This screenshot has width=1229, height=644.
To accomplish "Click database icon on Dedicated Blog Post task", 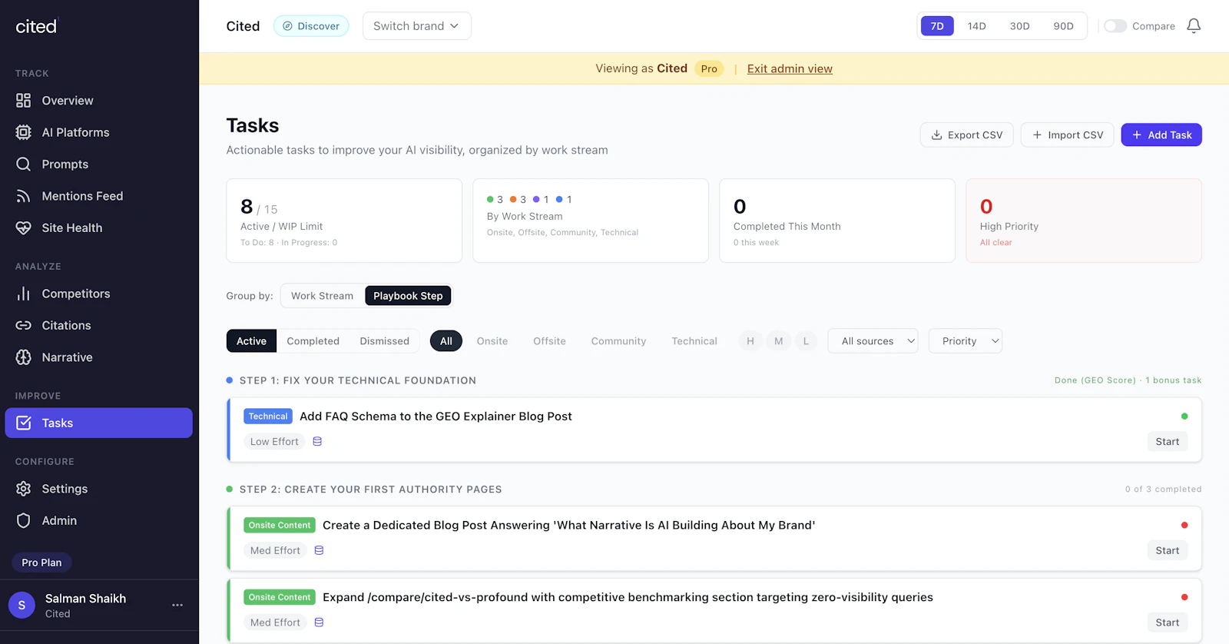I will 319,550.
